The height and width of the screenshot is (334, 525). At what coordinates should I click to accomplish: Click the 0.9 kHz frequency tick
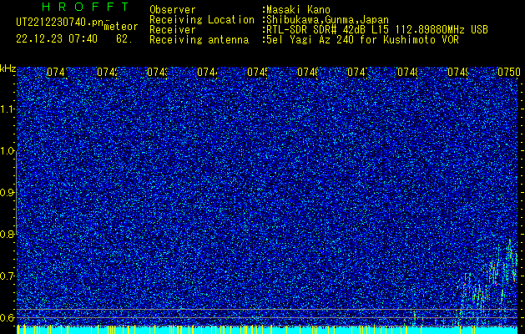8,193
